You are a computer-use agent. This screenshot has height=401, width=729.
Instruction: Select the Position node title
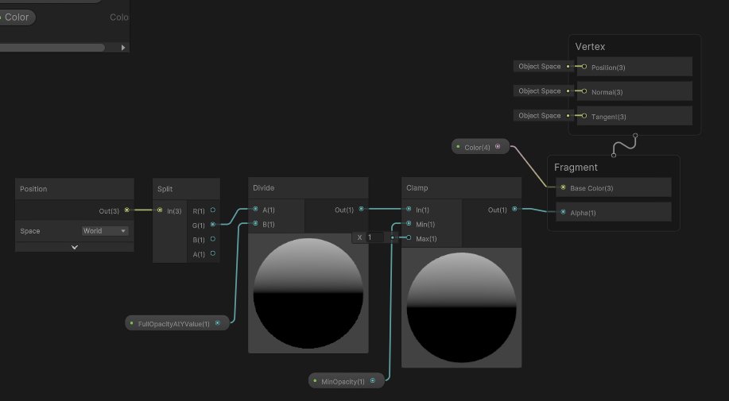point(33,189)
